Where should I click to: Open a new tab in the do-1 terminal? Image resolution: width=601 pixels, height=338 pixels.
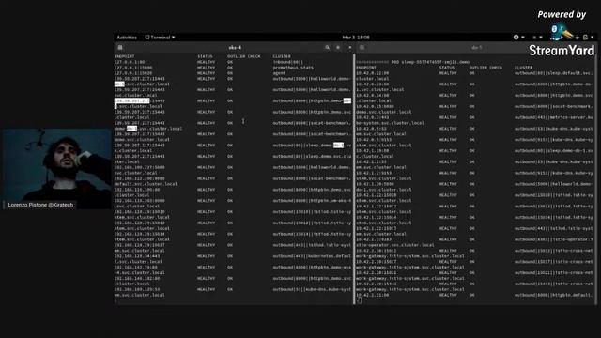coord(362,48)
